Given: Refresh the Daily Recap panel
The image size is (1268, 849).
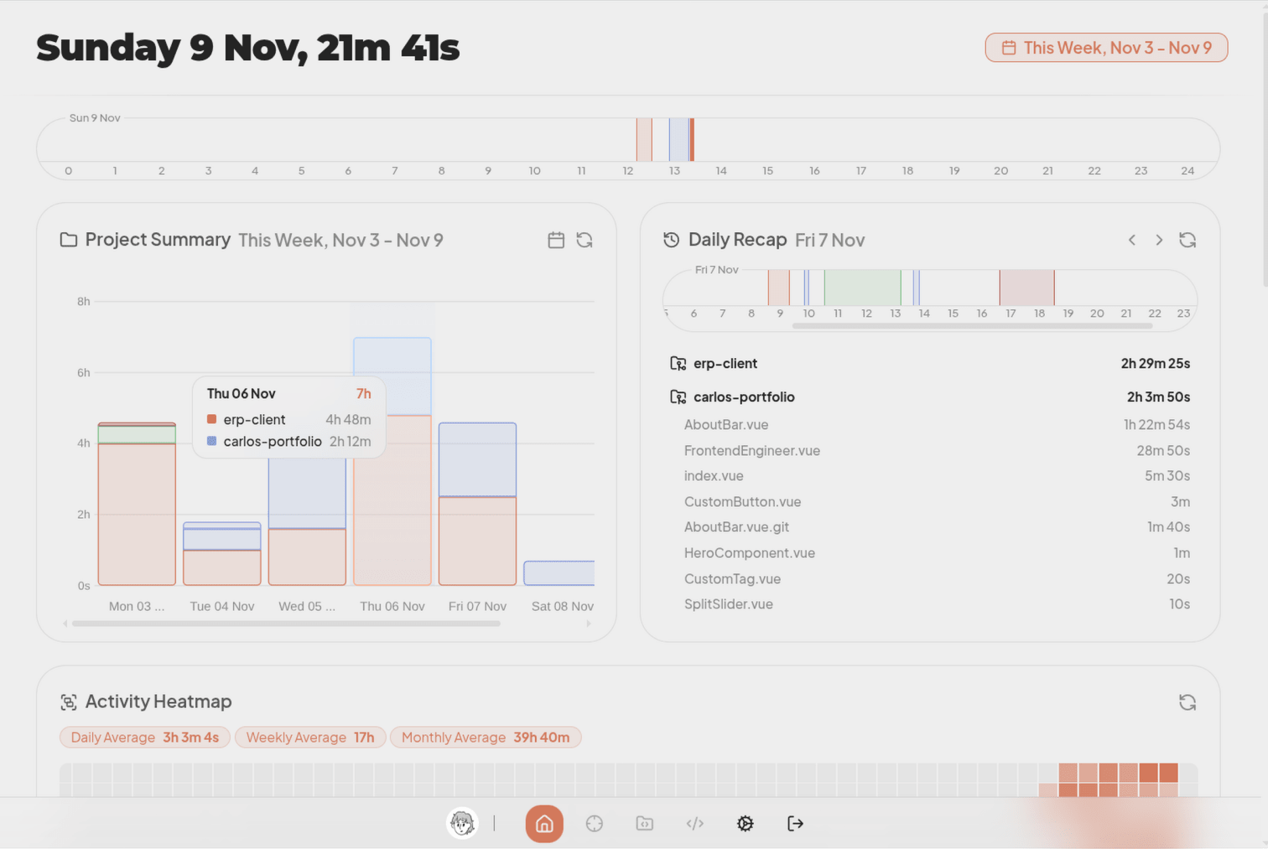Looking at the screenshot, I should coord(1187,240).
